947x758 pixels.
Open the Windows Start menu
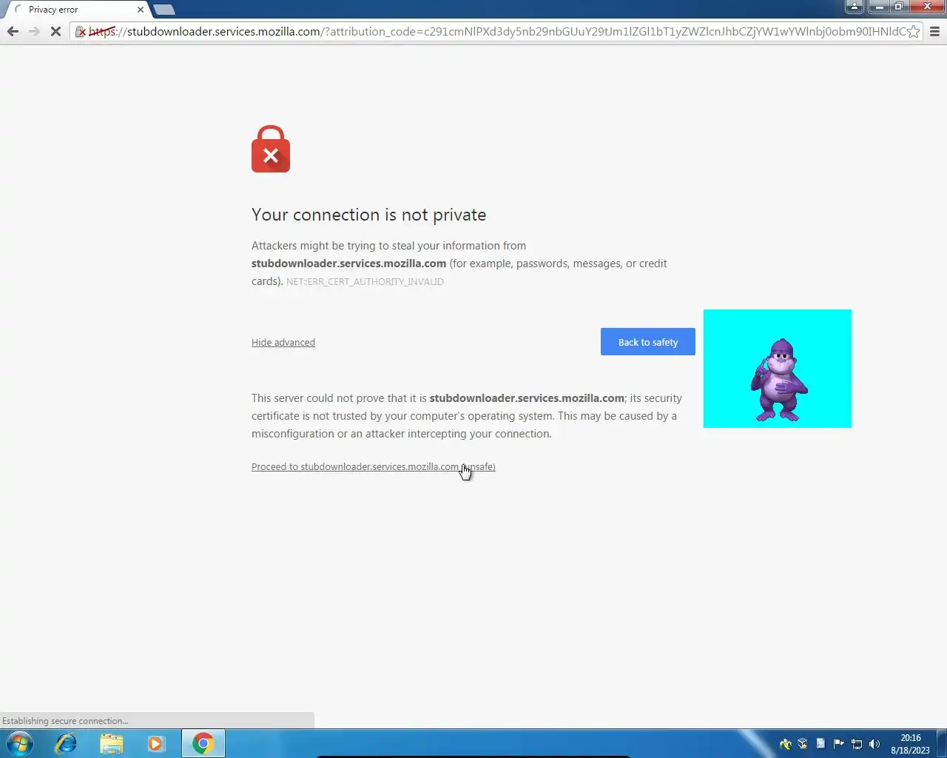point(20,743)
